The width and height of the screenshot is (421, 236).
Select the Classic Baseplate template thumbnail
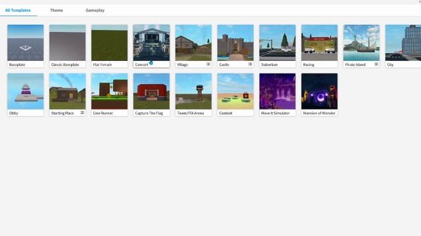[x=67, y=43]
